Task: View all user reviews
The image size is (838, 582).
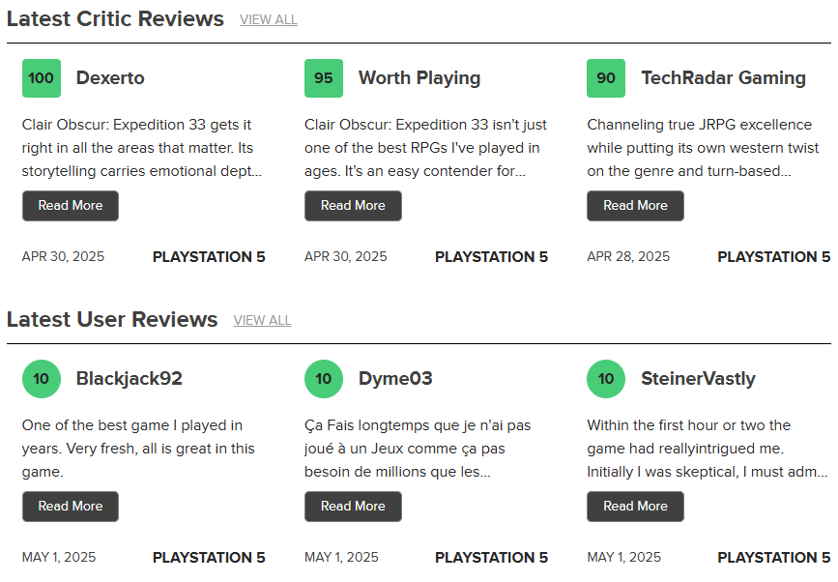Action: [262, 320]
